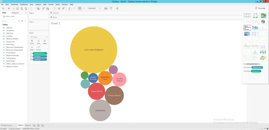Toggle the Show Mark Labels toolbar button

[80, 8]
